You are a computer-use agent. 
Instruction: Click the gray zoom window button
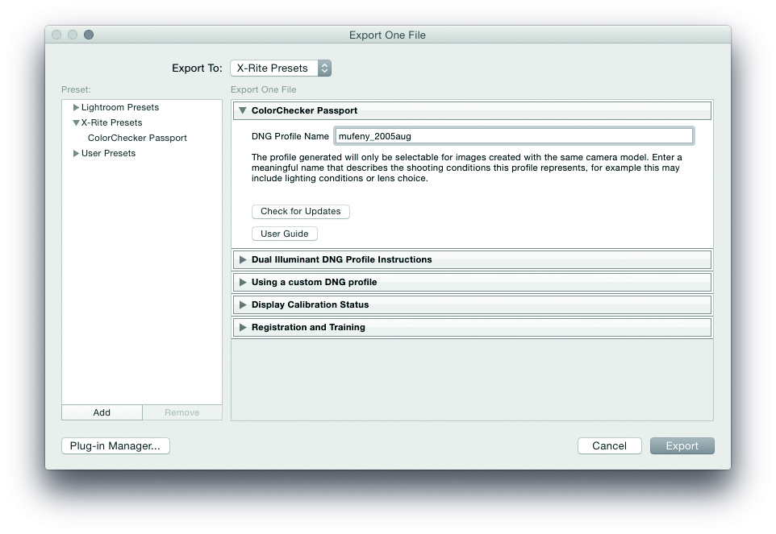click(x=89, y=35)
